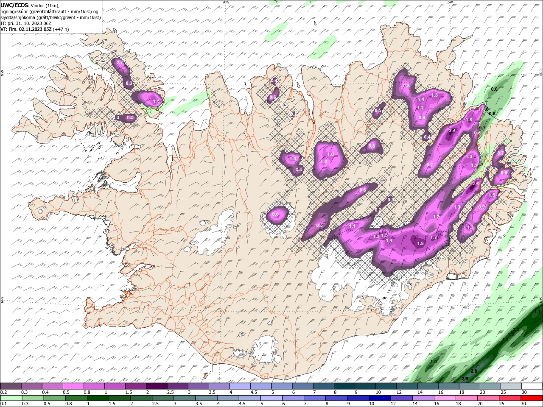This screenshot has height=407, width=543.
Task: Click the 2.5 grey-green swatch in lower legend row
Action: [x=163, y=398]
